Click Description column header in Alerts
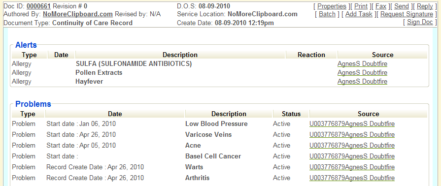 point(180,55)
